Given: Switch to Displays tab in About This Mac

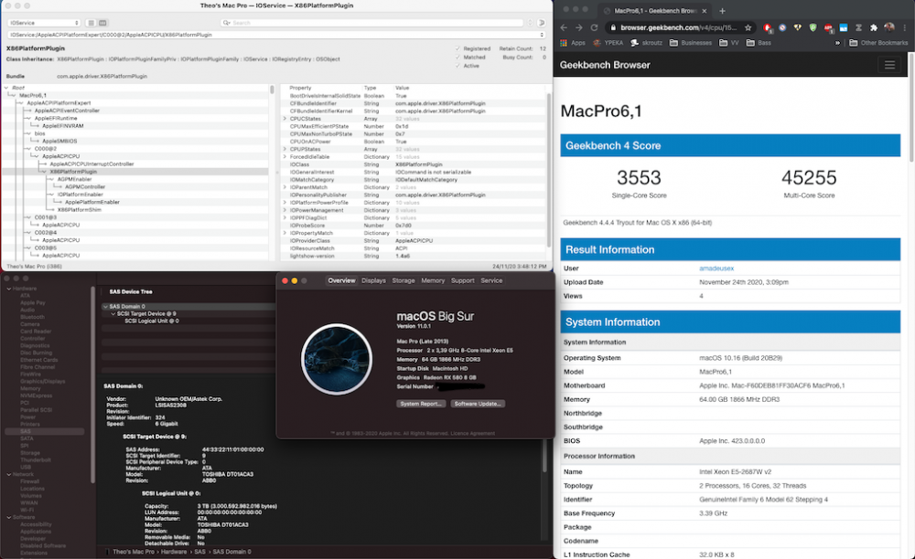Looking at the screenshot, I should point(373,280).
